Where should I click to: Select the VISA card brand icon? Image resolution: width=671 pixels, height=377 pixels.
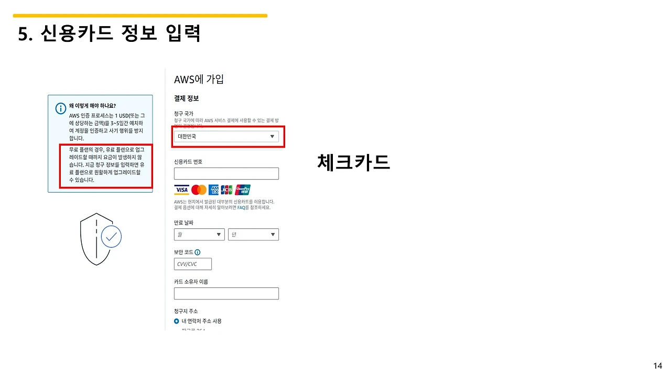tap(181, 190)
